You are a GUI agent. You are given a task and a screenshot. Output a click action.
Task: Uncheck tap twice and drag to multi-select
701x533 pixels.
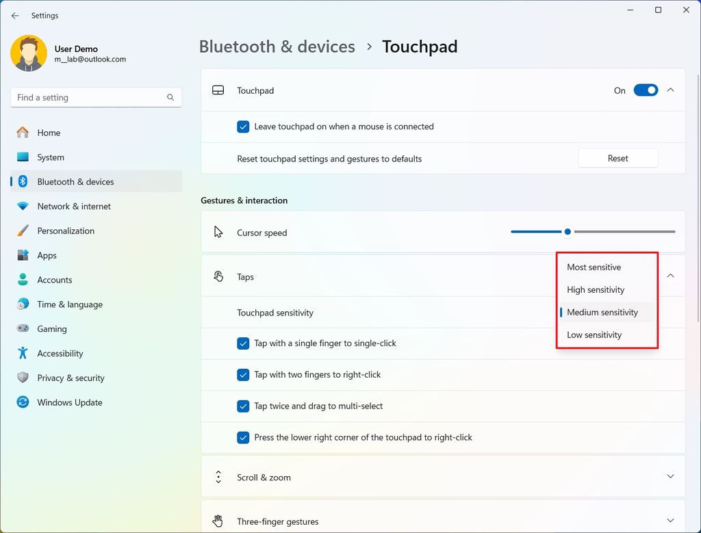pyautogui.click(x=243, y=406)
